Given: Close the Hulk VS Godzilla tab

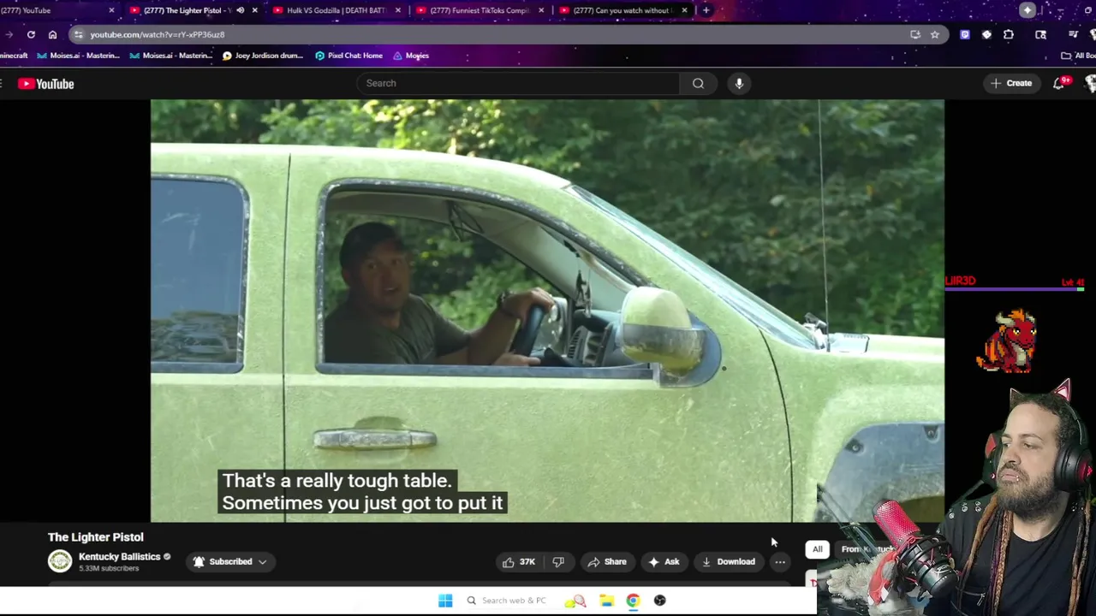Looking at the screenshot, I should (397, 10).
